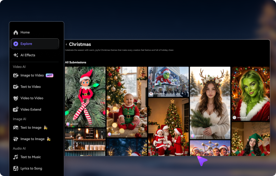
Task: Open the baby in elf costume thumbnail
Action: coord(127,102)
